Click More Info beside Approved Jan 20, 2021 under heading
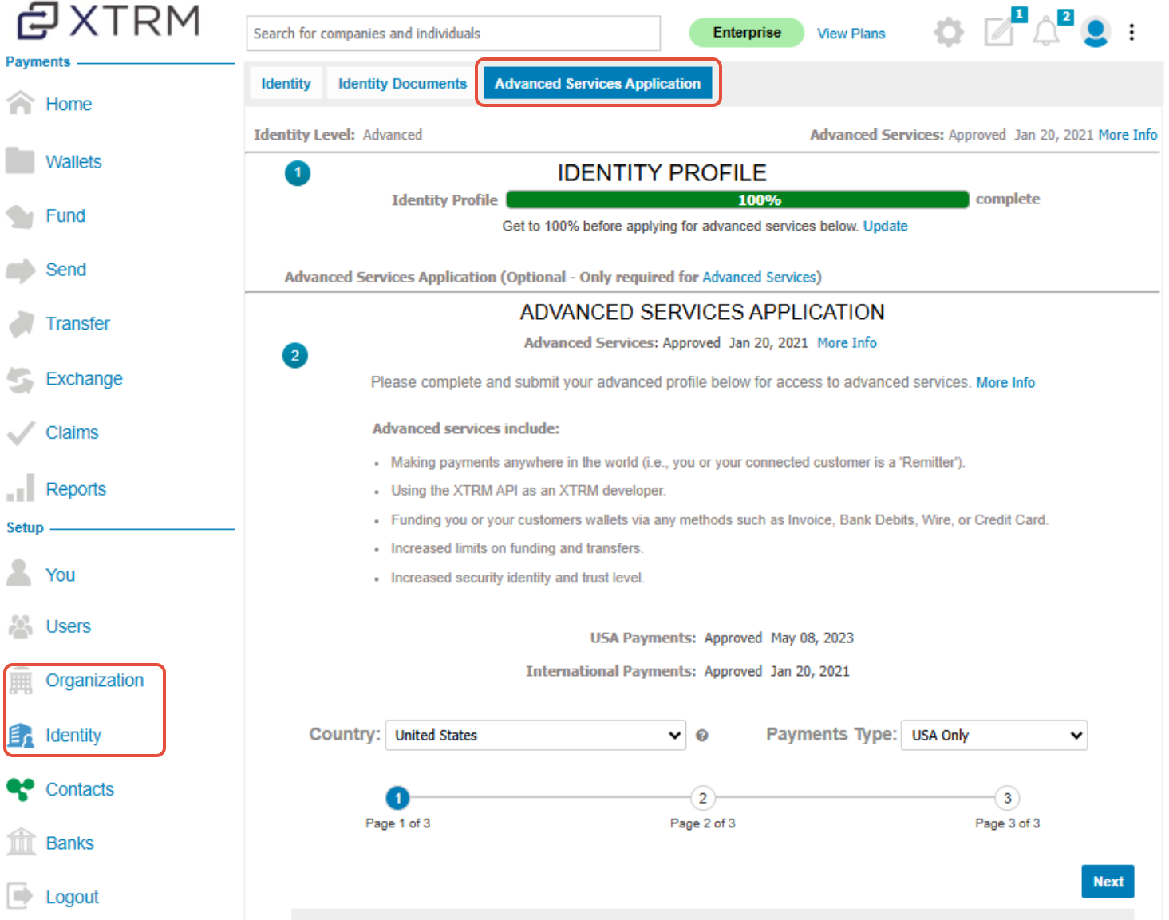This screenshot has height=920, width=1169. pos(847,342)
